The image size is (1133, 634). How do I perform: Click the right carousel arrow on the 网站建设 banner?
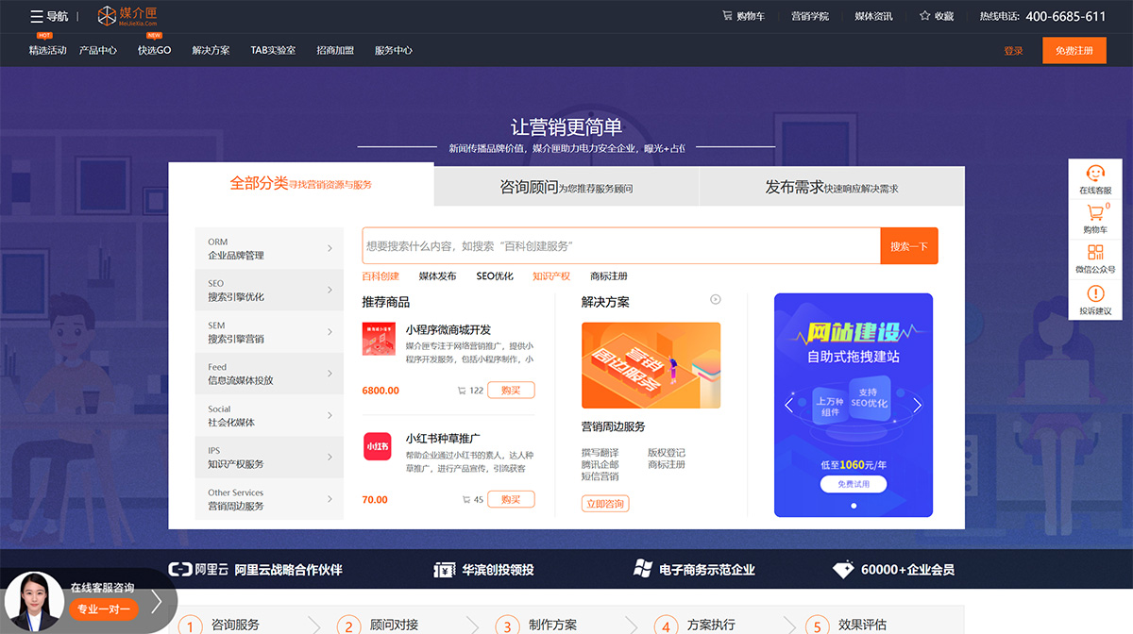click(x=917, y=405)
